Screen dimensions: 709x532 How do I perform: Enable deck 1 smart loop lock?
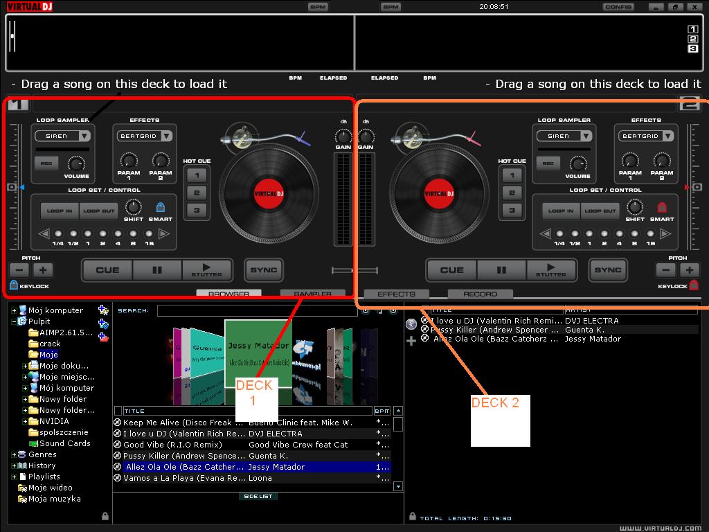(161, 207)
